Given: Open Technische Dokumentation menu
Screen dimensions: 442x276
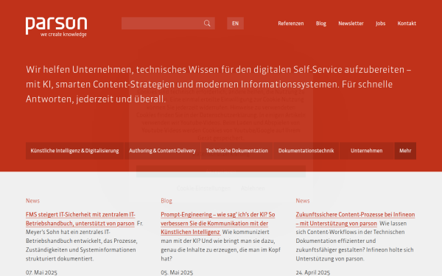Looking at the screenshot, I should tap(236, 151).
